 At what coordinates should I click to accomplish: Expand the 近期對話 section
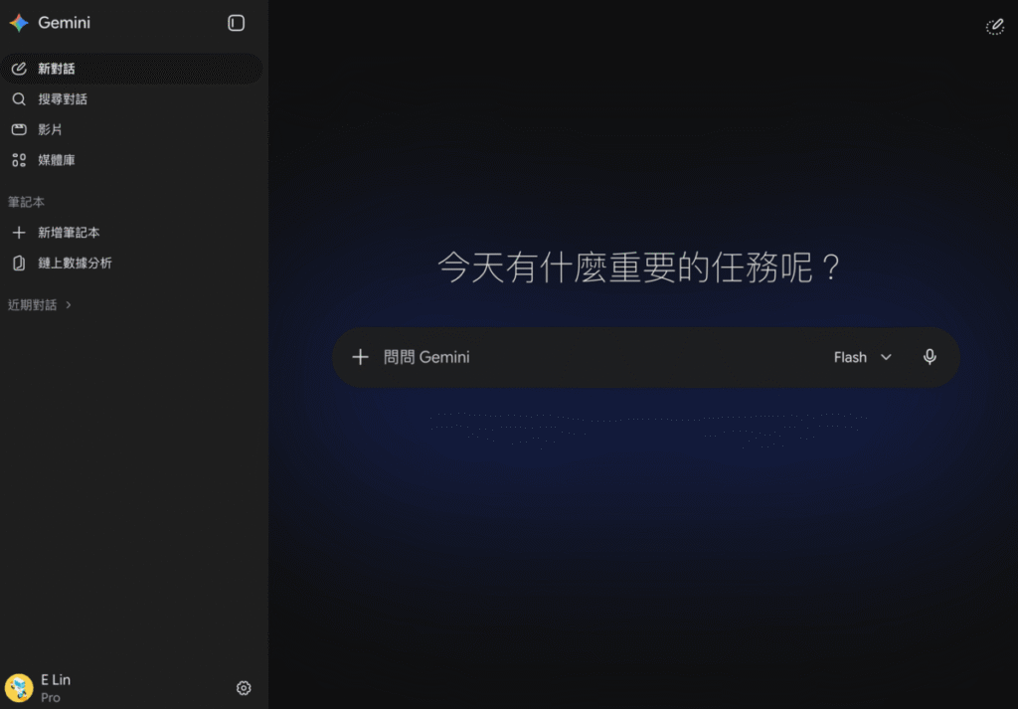(x=40, y=304)
